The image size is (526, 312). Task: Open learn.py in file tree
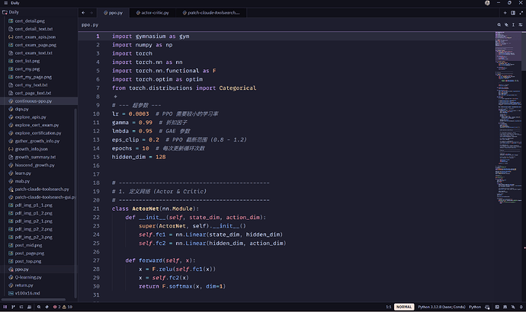coord(23,173)
